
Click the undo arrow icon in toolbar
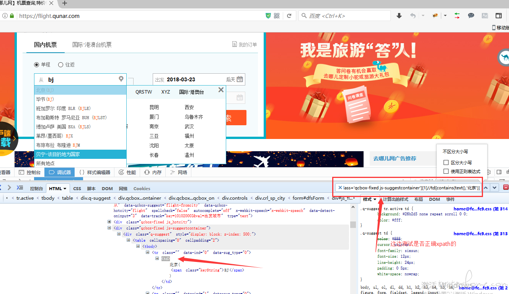pyautogui.click(x=413, y=16)
